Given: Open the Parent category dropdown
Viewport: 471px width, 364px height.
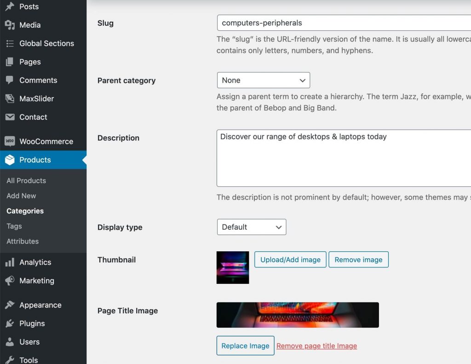Looking at the screenshot, I should [x=263, y=80].
